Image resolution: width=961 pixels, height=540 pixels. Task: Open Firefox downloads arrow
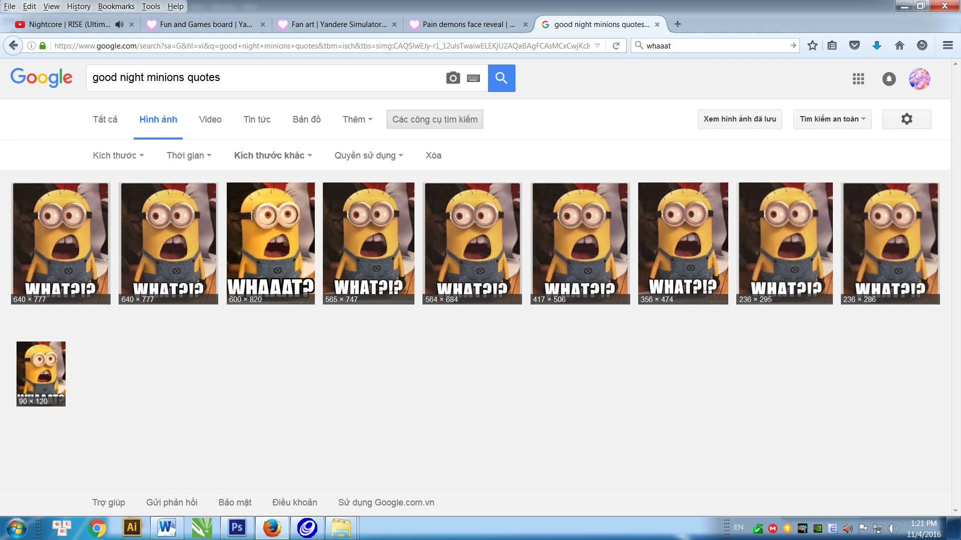click(877, 45)
